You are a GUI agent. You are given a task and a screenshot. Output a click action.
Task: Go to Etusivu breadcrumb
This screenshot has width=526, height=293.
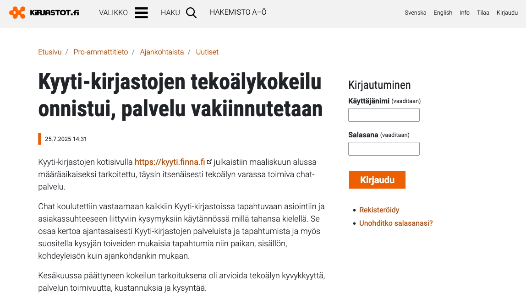[50, 52]
